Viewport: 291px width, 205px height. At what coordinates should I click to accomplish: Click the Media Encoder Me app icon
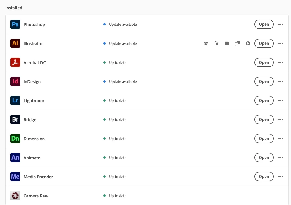[15, 177]
